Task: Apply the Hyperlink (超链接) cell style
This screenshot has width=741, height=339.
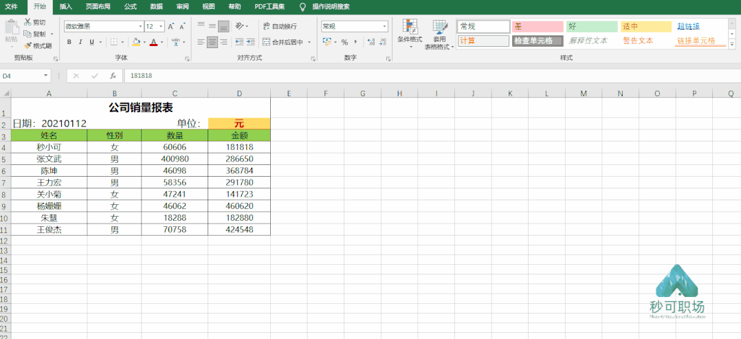Action: point(700,27)
